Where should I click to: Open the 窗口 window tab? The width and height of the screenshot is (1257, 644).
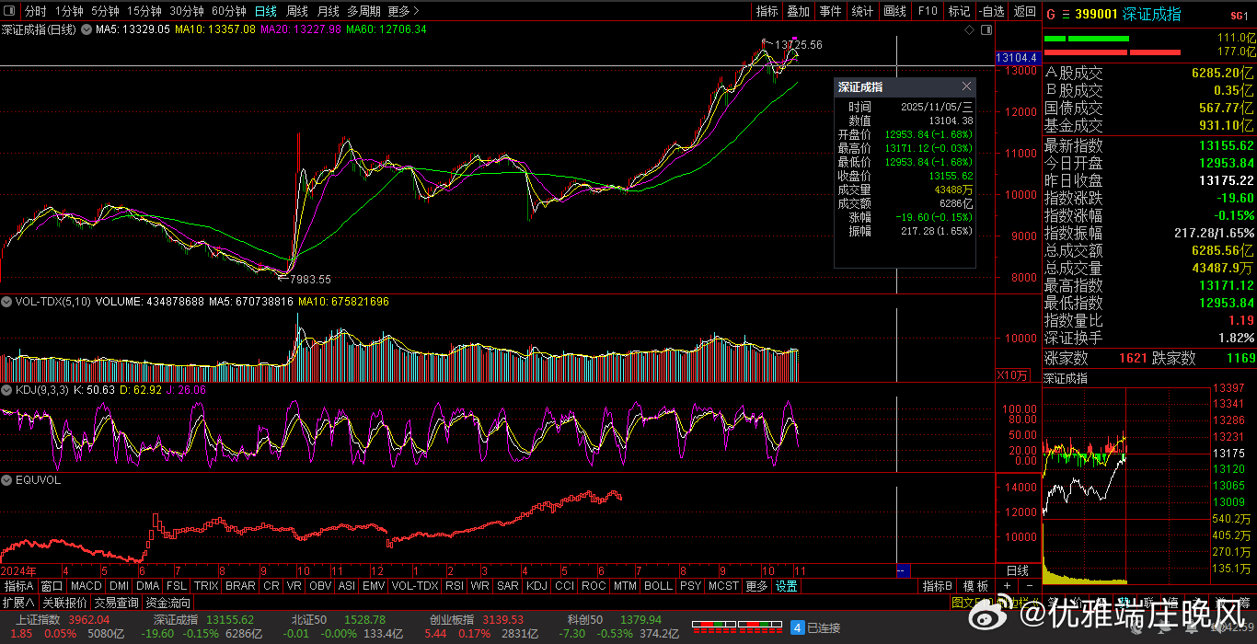click(x=52, y=586)
